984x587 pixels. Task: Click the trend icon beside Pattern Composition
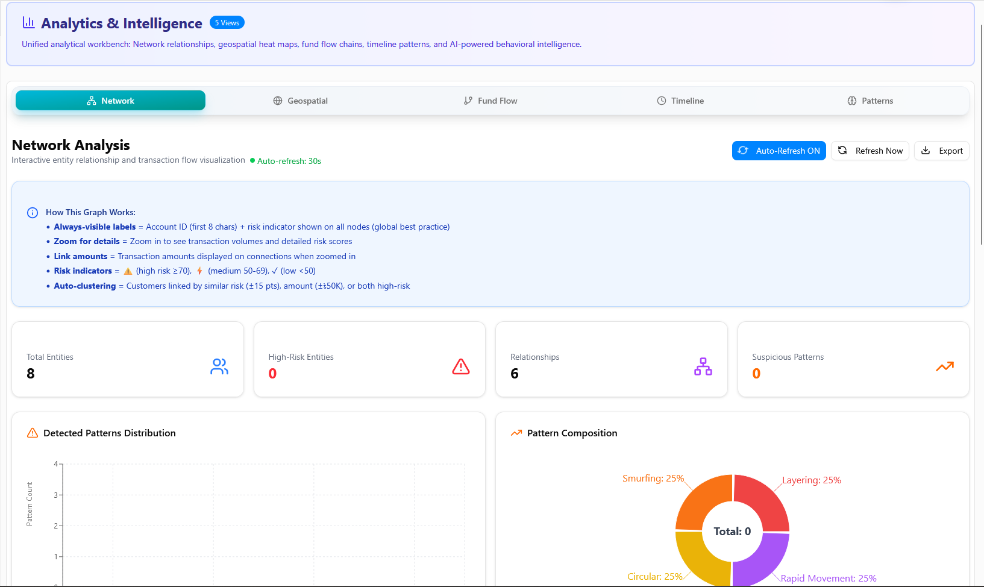[516, 433]
